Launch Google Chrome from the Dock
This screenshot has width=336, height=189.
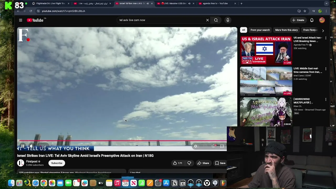click(44, 183)
